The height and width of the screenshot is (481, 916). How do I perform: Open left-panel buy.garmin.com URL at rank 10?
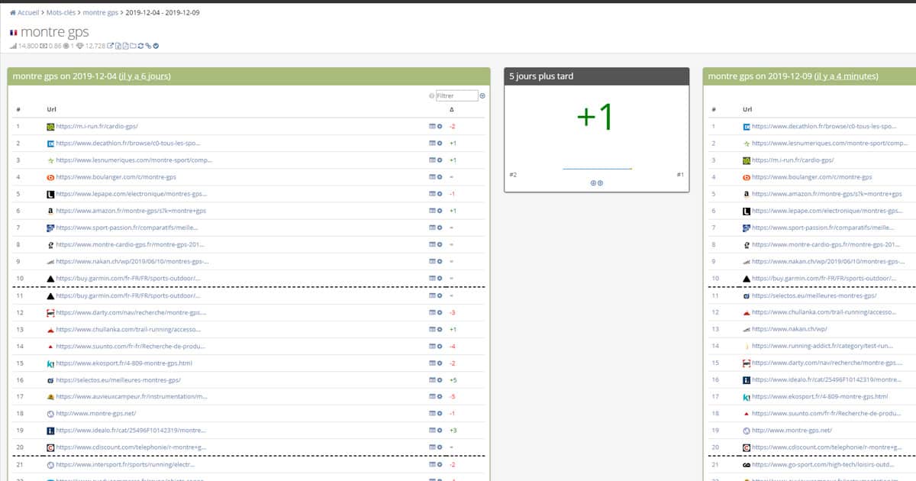click(128, 277)
